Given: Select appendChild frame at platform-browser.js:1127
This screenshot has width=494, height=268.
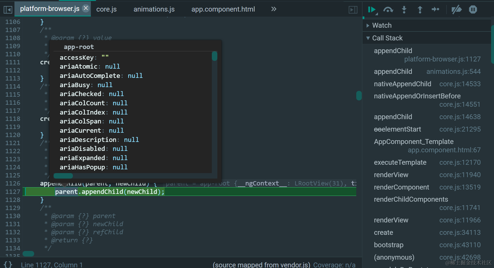Looking at the screenshot, I should tap(427, 55).
